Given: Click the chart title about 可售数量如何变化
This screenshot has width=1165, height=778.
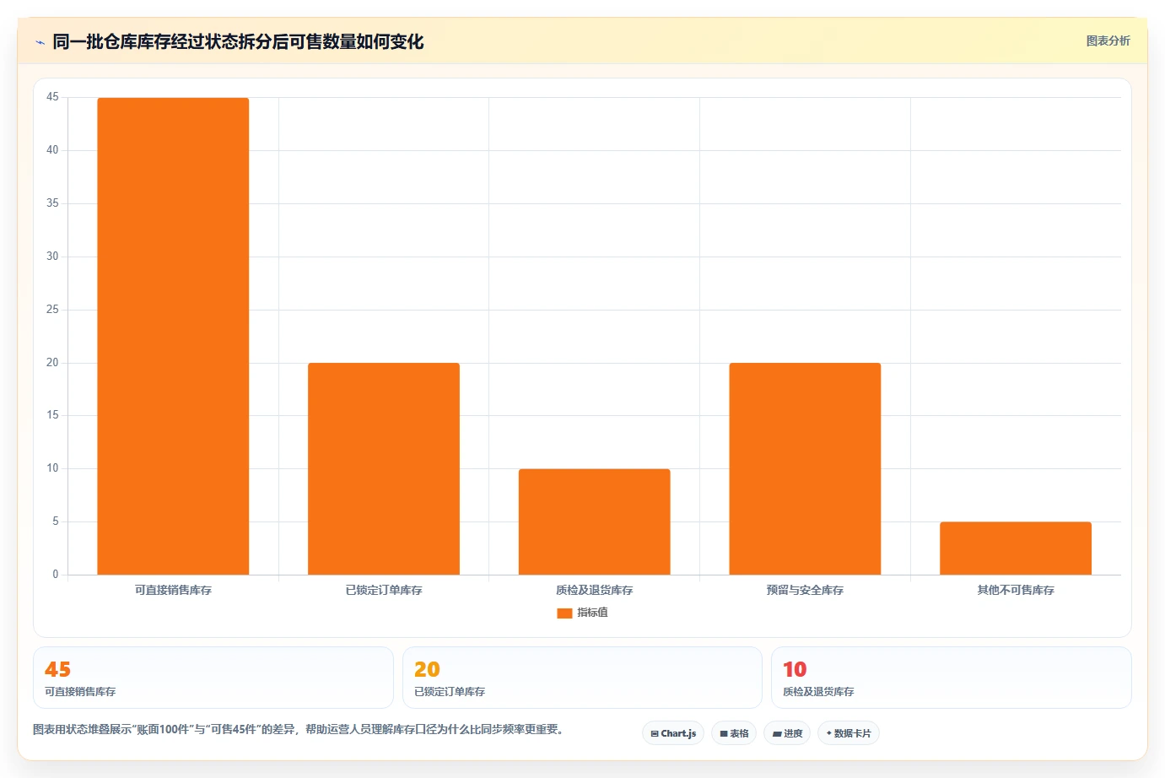Looking at the screenshot, I should click(238, 41).
